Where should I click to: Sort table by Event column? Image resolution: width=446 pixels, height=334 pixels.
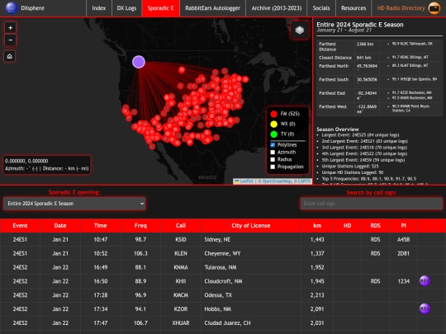click(20, 225)
